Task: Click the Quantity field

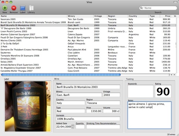Action: coord(80,127)
